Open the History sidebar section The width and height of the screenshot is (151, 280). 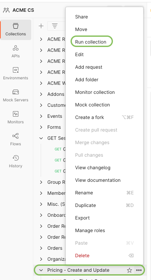coord(16,161)
